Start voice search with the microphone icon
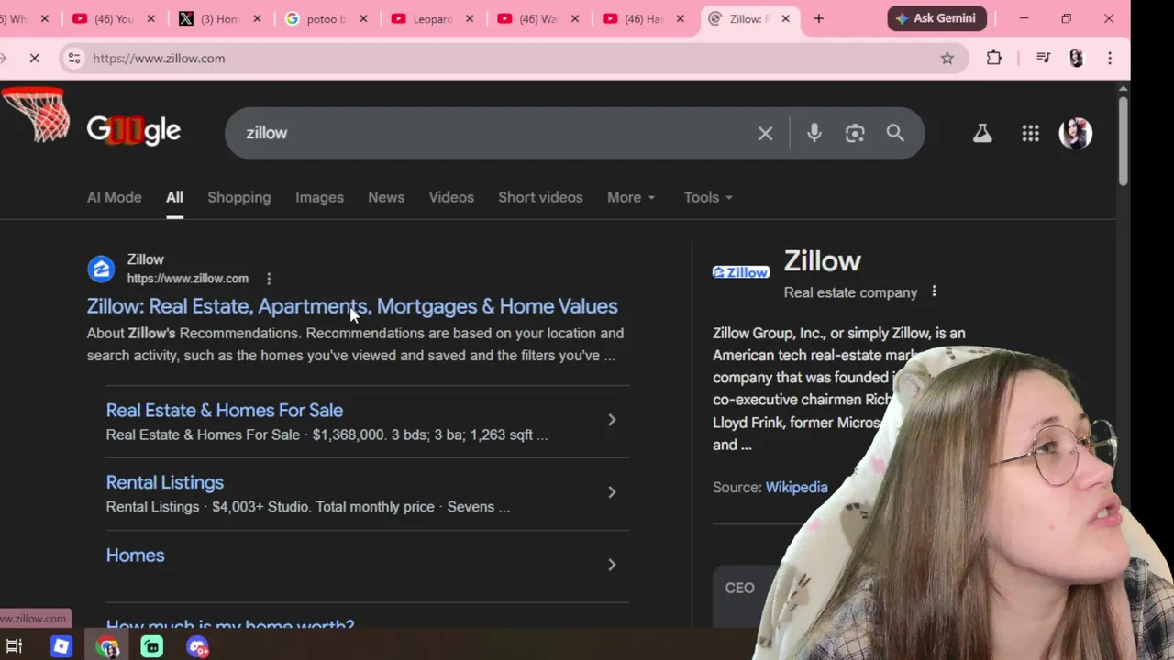Screen dimensions: 1174x660 (x=814, y=134)
